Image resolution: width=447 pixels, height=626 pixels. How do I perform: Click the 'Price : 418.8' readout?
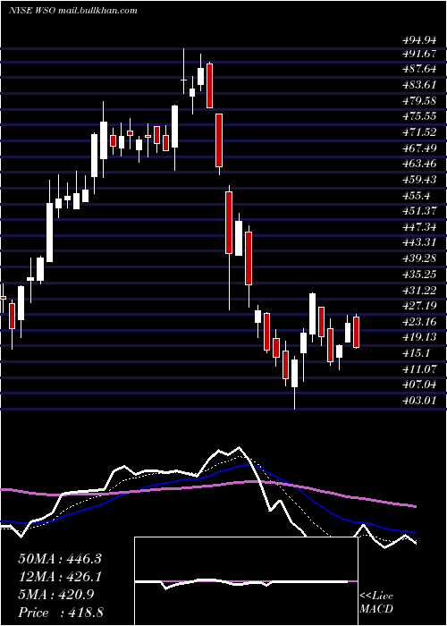[x=60, y=613]
